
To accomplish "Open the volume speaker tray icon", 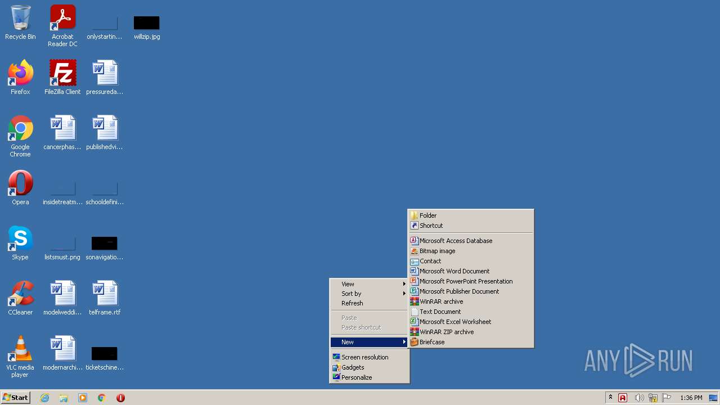I will click(x=639, y=398).
